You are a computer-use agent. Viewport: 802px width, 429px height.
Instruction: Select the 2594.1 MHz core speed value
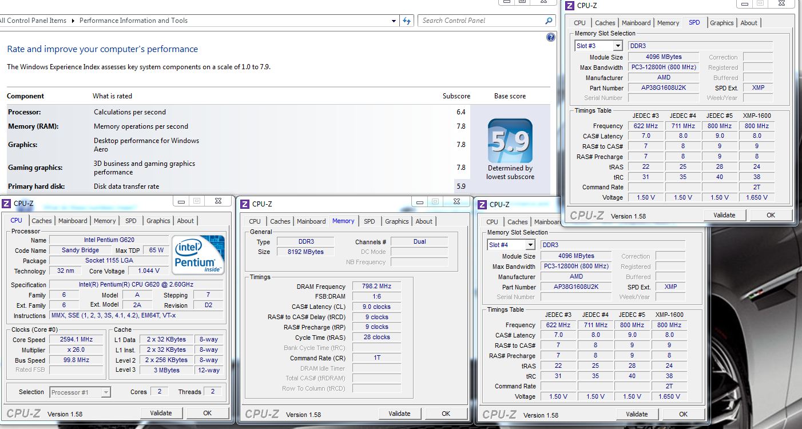tap(76, 340)
